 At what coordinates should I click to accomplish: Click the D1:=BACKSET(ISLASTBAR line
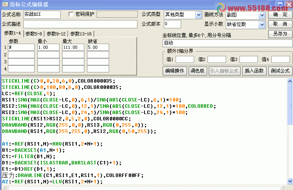pos(62,163)
